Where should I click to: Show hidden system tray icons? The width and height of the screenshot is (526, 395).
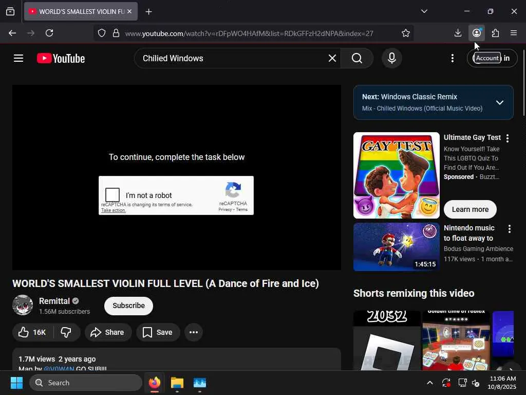(x=430, y=383)
